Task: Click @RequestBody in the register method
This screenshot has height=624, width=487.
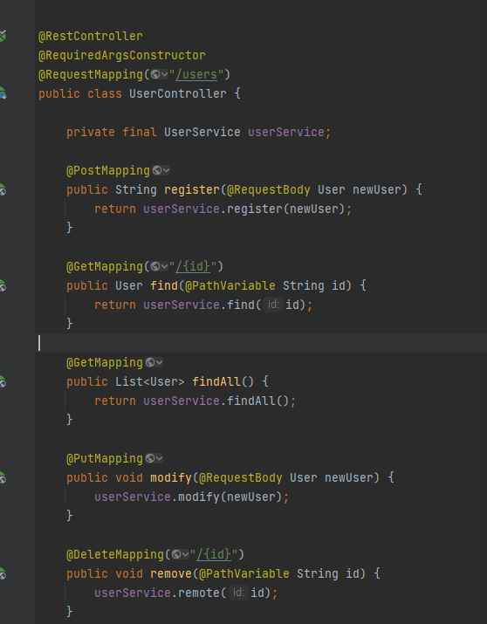Action: [x=269, y=190]
